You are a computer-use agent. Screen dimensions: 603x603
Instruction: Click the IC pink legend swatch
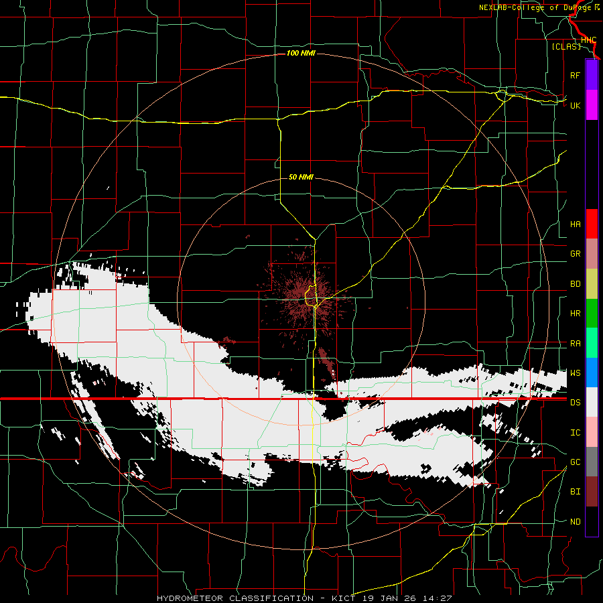592,432
